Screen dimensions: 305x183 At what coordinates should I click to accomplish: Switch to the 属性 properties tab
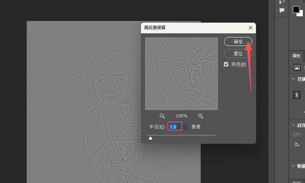(296, 56)
